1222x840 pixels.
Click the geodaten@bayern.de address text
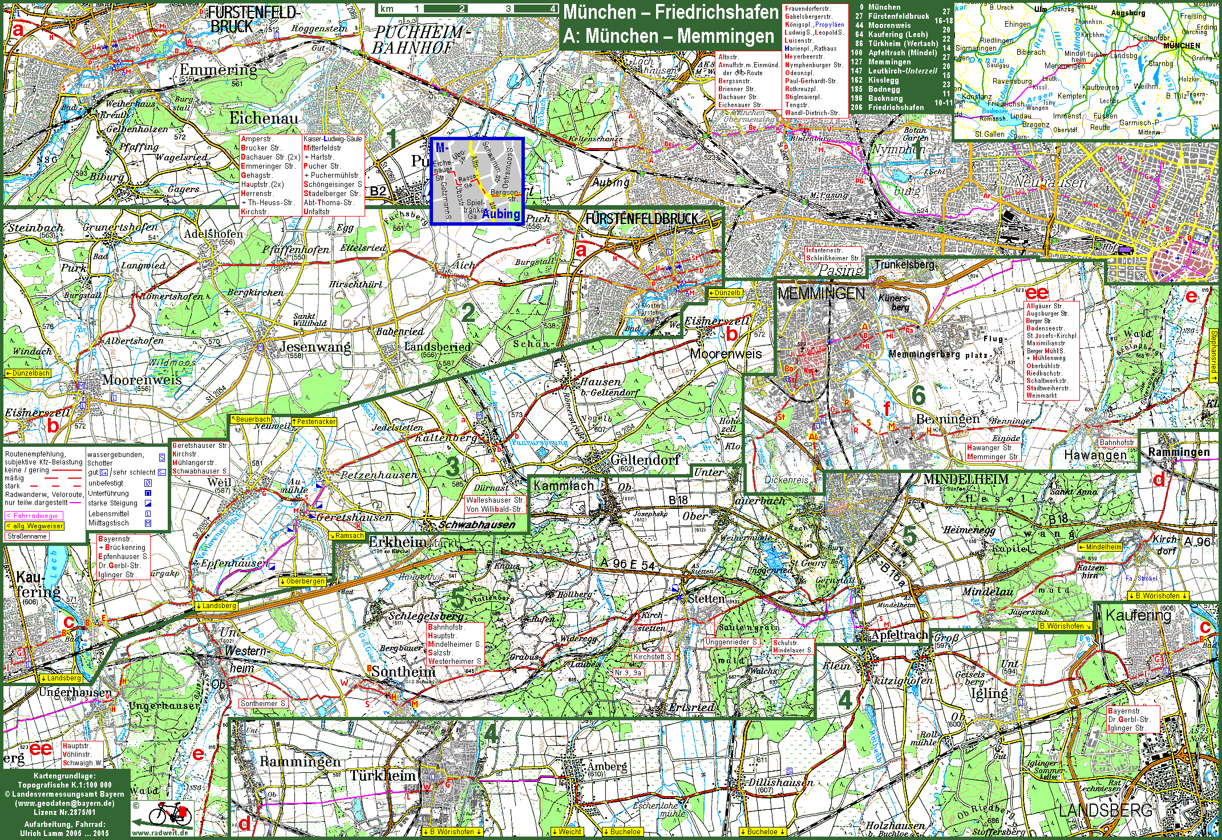point(64,804)
